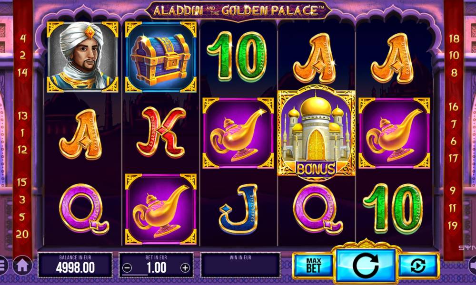The image size is (476, 285).
Task: Click the bet amount field showing 1.00
Action: [156, 268]
